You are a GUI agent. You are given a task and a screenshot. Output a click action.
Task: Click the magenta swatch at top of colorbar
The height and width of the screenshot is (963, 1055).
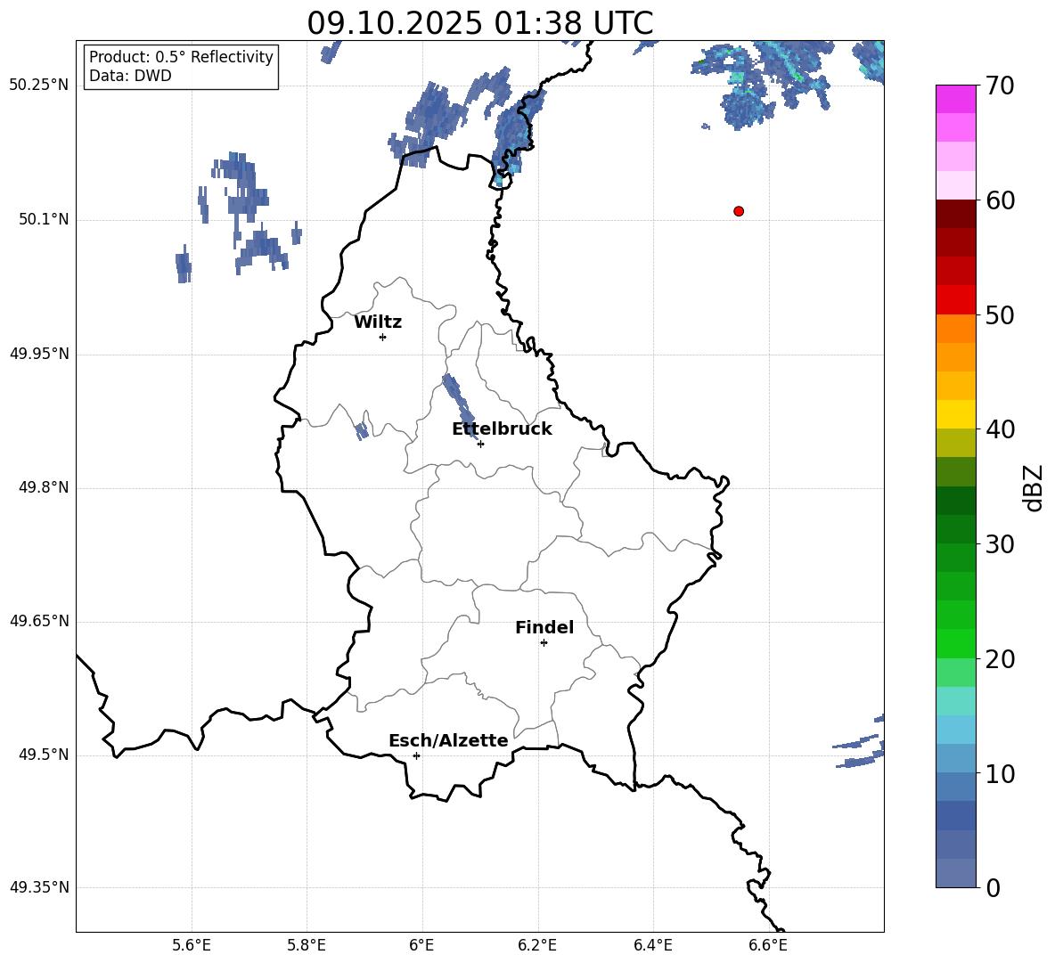(955, 99)
